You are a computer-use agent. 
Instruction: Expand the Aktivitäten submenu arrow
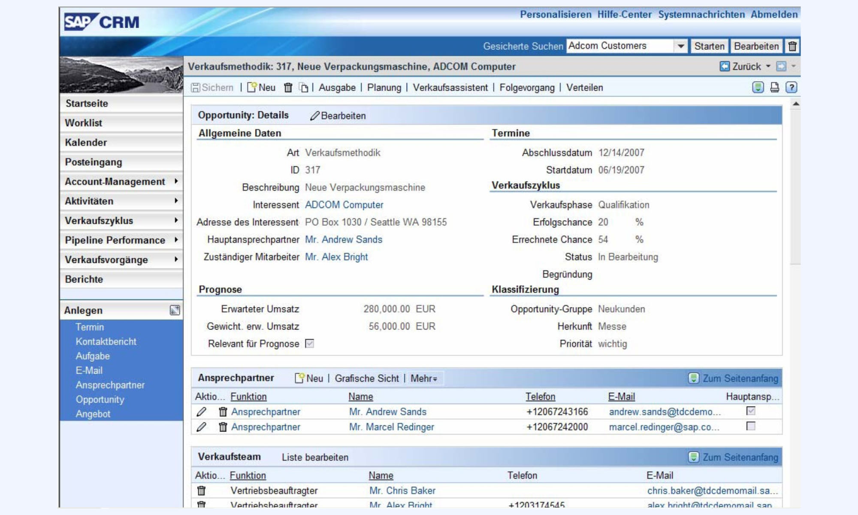coord(176,201)
